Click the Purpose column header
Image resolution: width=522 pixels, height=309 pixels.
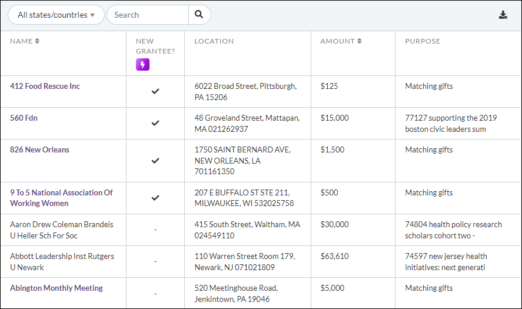[x=423, y=41]
